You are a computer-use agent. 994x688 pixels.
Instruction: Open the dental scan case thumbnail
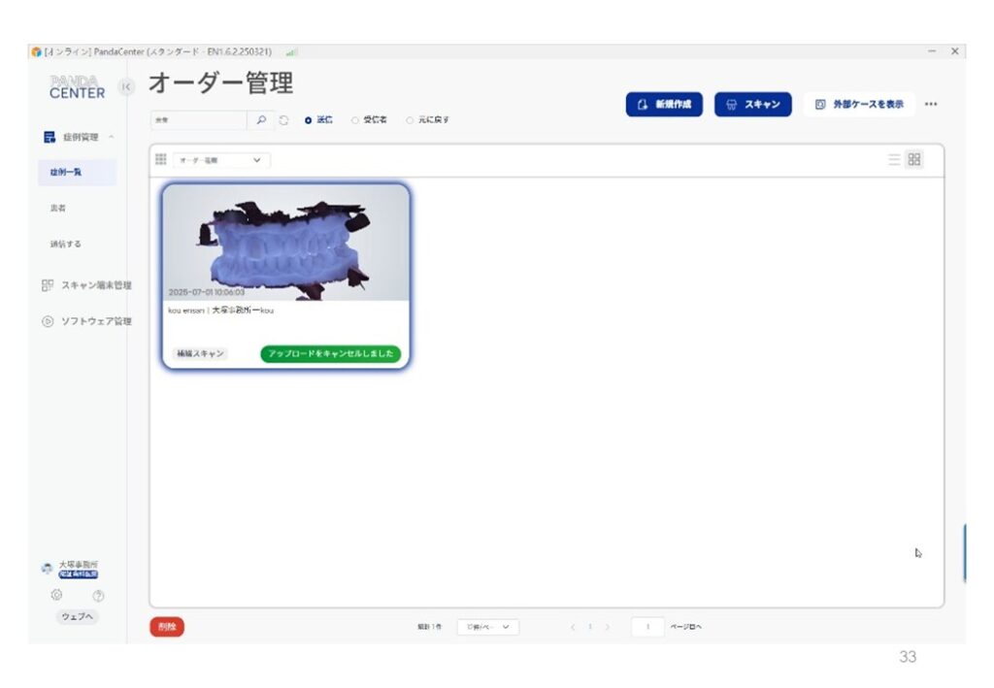coord(285,241)
